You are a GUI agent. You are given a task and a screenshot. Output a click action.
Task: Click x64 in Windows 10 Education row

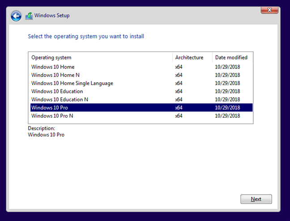[x=179, y=91]
